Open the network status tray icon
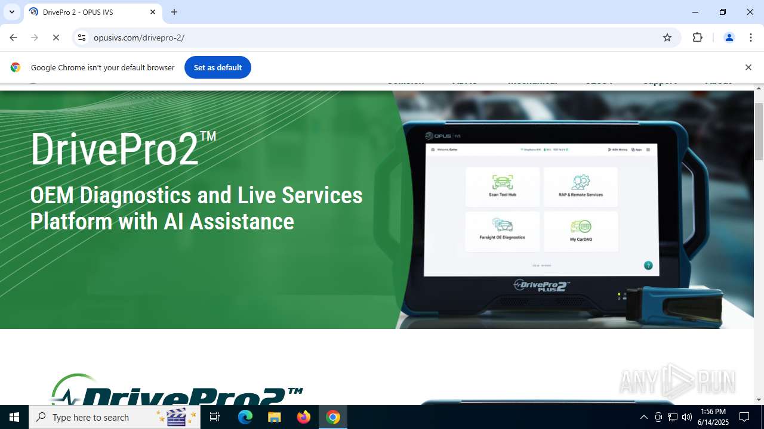The height and width of the screenshot is (429, 764). (673, 417)
